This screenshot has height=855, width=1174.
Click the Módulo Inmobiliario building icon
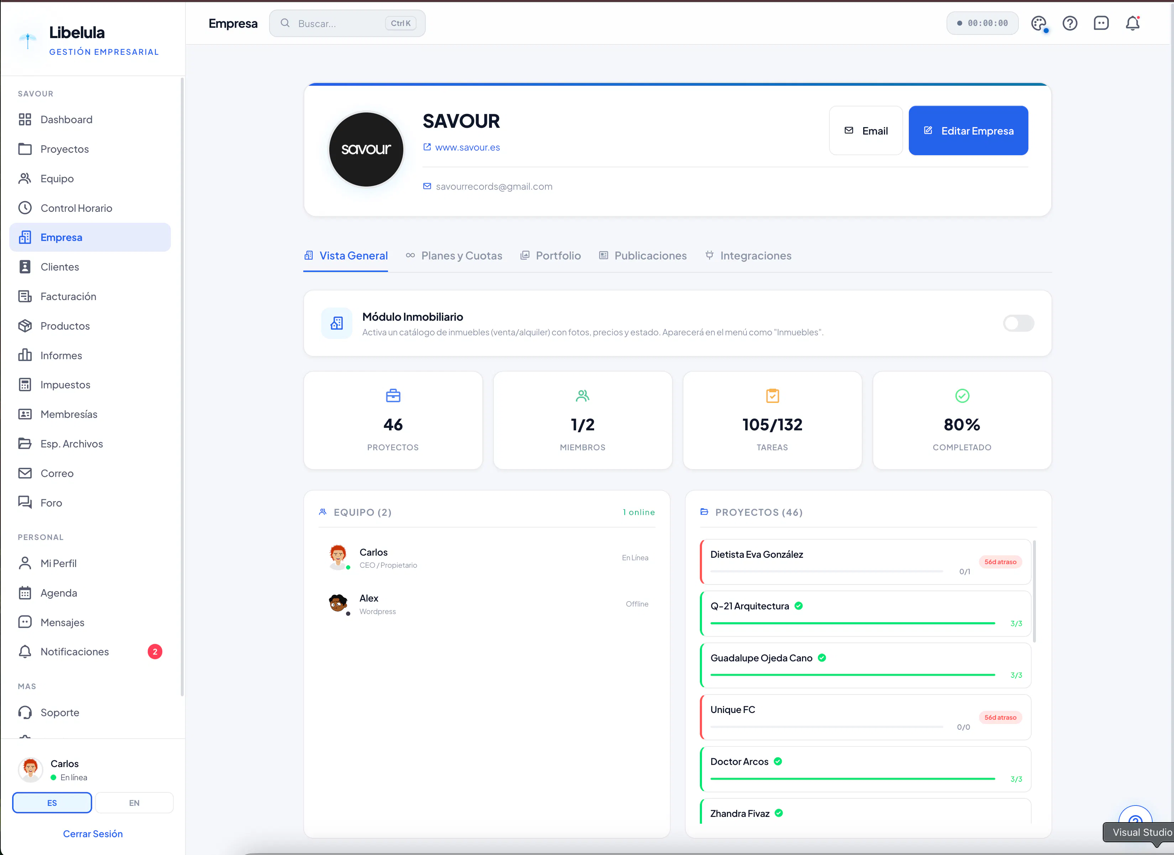(x=336, y=324)
